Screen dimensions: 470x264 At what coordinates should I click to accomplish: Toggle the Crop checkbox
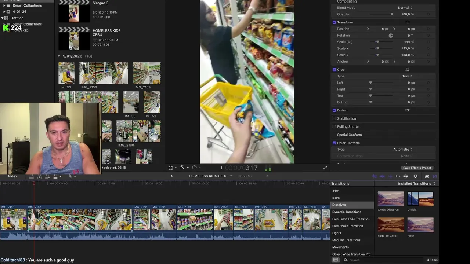point(334,70)
